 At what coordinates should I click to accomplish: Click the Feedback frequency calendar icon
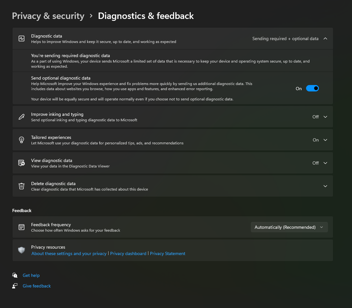[22, 227]
